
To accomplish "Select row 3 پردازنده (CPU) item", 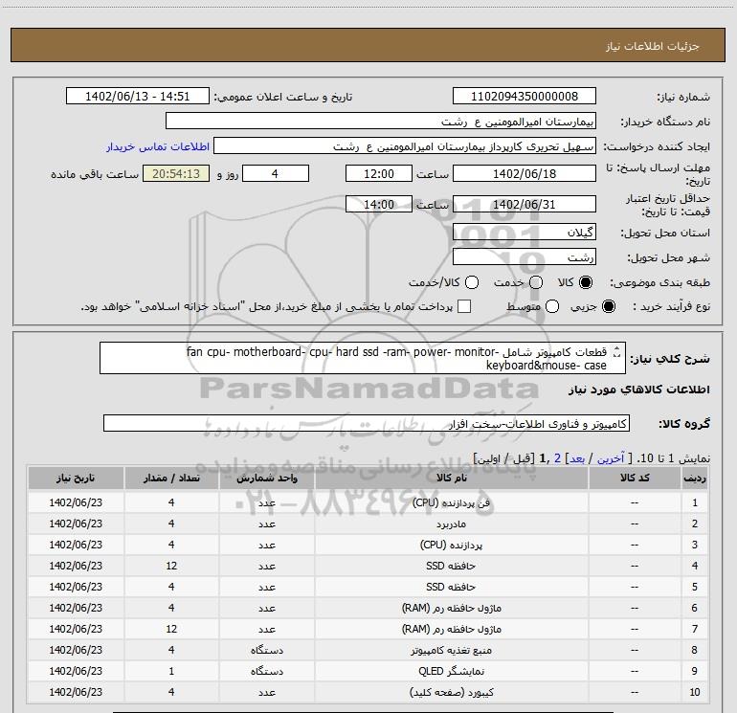I will click(x=368, y=545).
